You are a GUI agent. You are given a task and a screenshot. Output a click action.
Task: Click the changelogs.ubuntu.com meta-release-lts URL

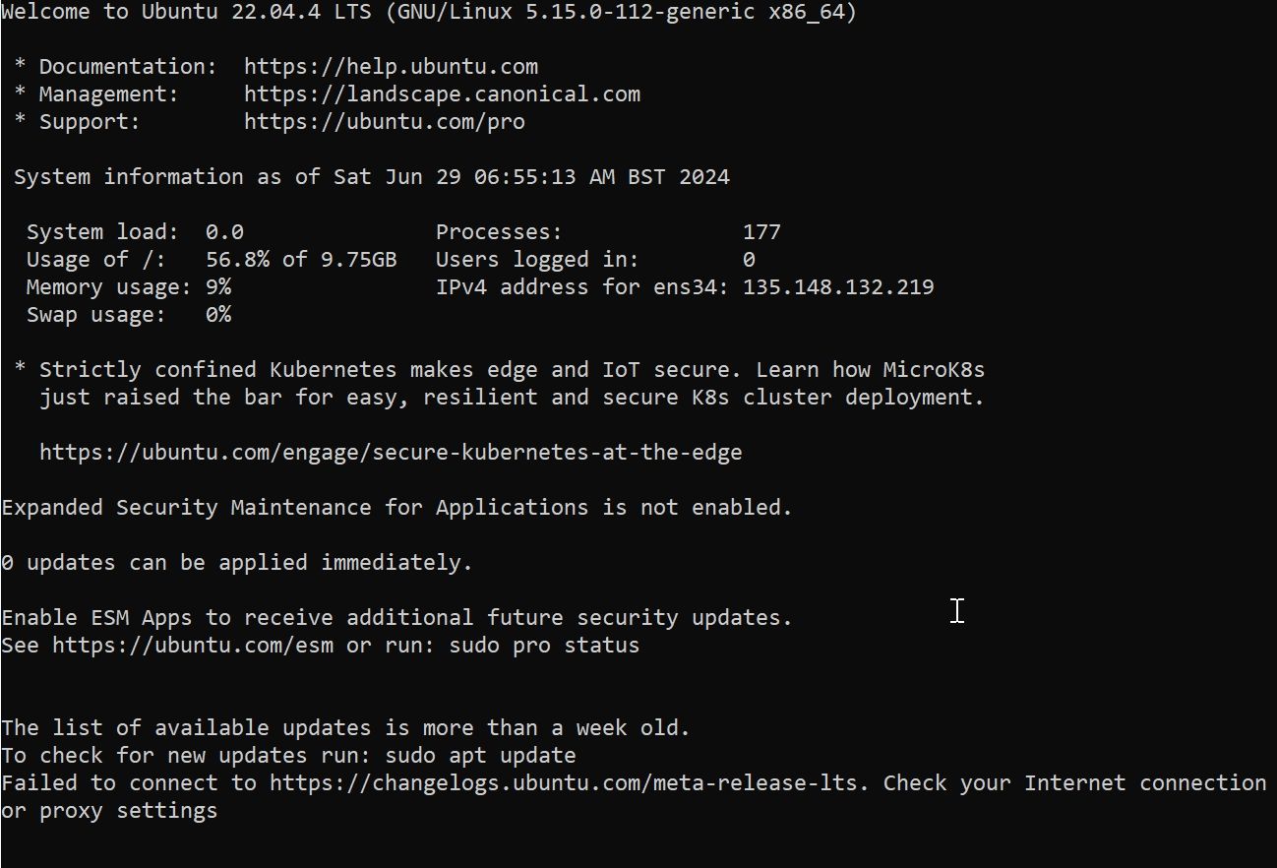(570, 783)
